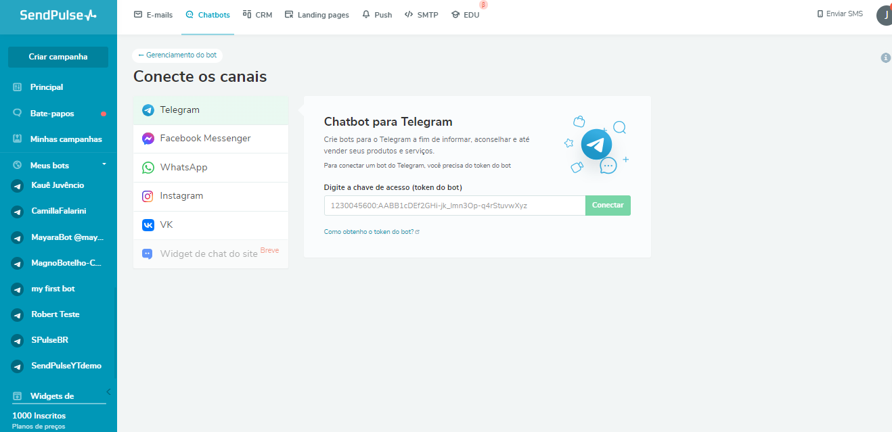892x432 pixels.
Task: Open Como obtenho o token link
Action: (x=372, y=232)
